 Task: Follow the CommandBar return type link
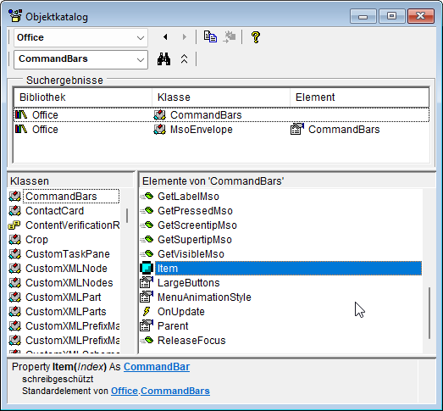pos(157,367)
